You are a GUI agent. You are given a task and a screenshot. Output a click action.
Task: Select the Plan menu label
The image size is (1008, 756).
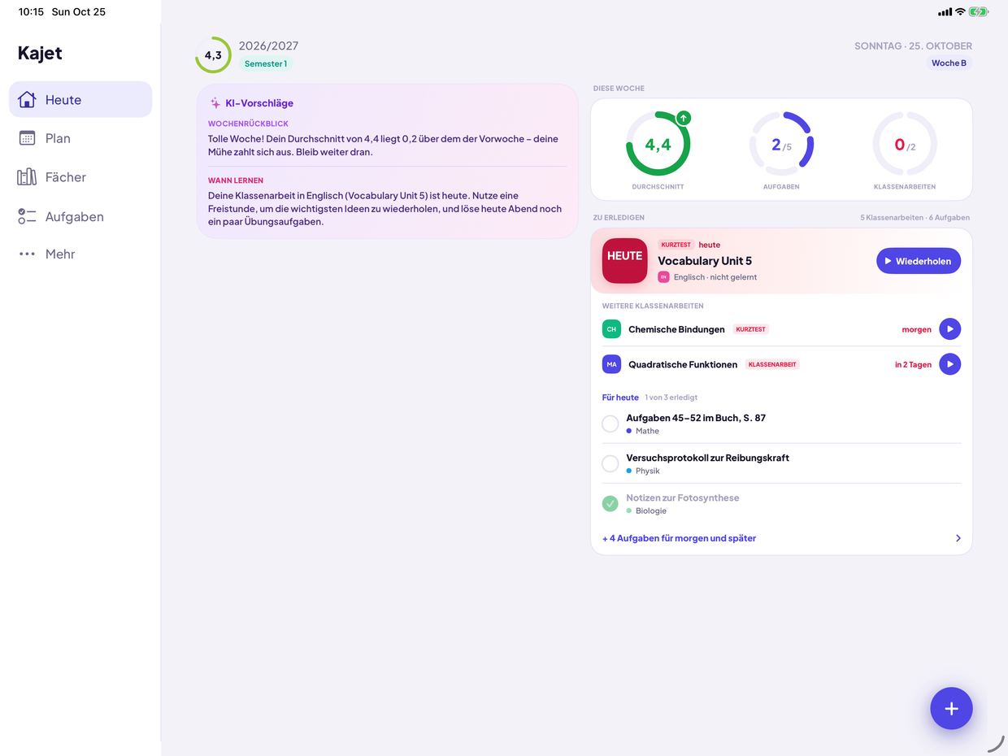[x=58, y=138]
